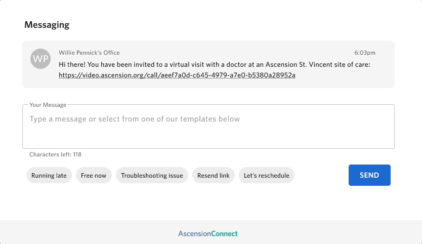422x244 pixels.
Task: Select the Running late template
Action: click(x=49, y=175)
